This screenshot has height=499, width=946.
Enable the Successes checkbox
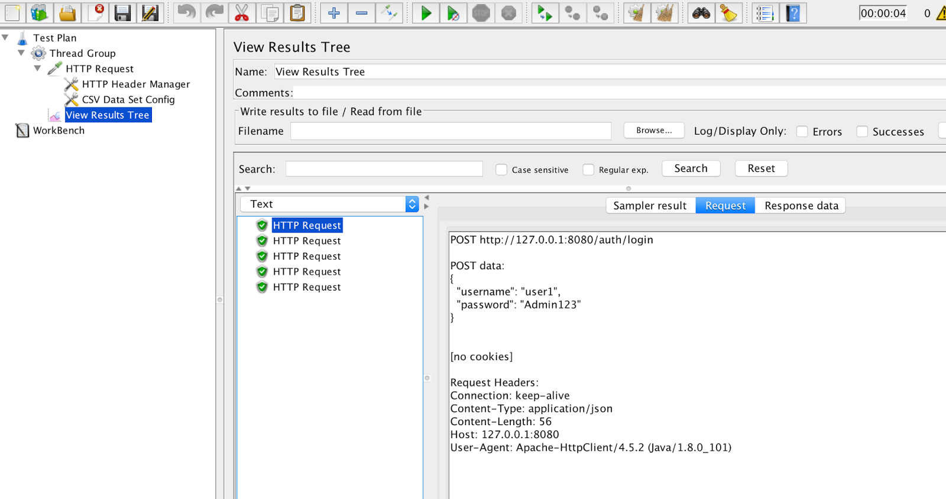click(862, 132)
